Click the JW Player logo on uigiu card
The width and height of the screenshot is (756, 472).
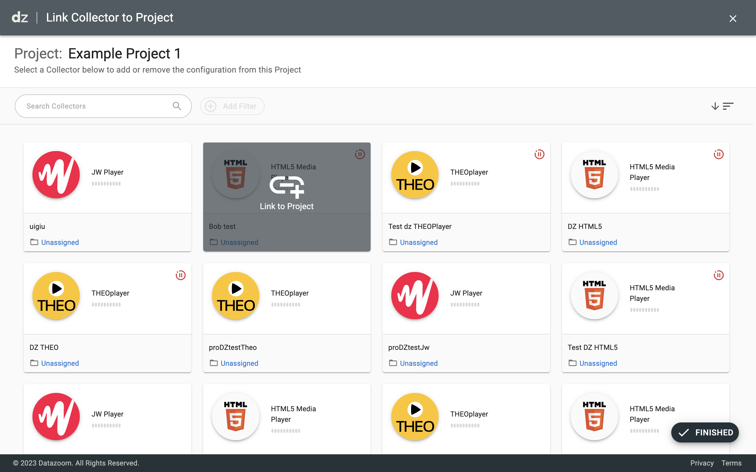(x=56, y=175)
